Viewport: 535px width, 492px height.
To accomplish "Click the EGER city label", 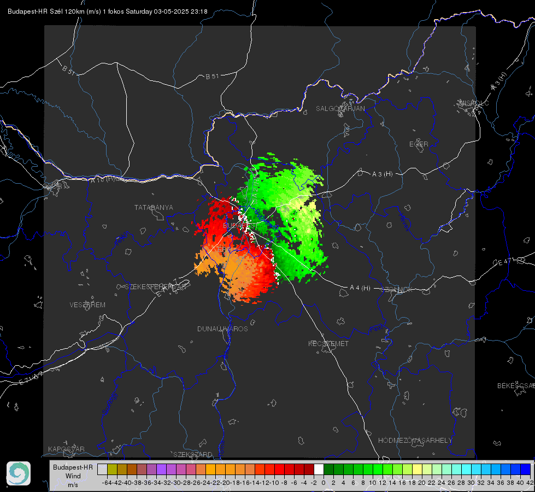I will (419, 144).
